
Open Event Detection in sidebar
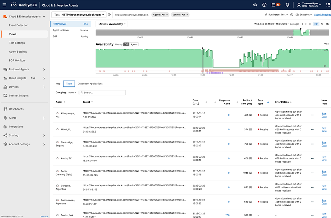[19, 25]
